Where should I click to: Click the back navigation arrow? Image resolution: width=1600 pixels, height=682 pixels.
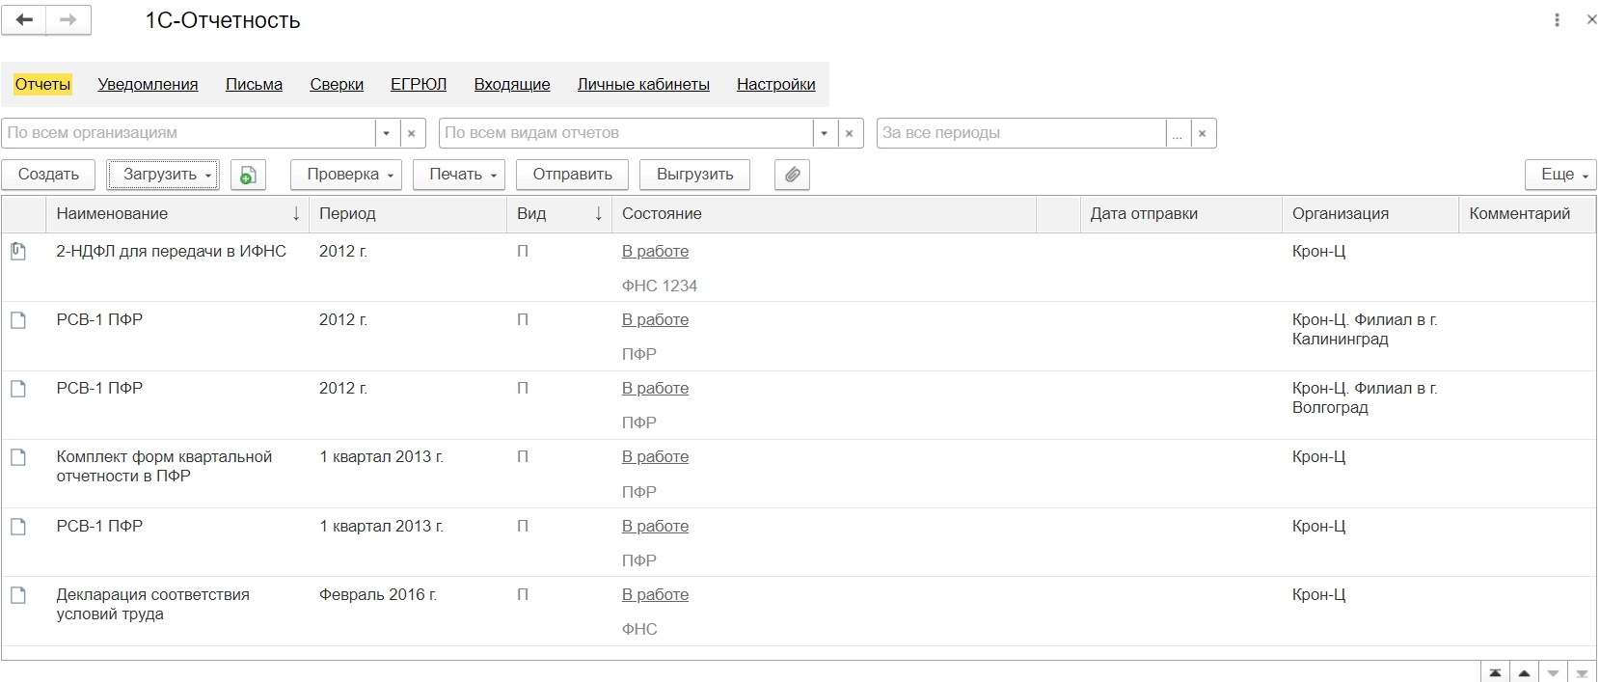24,20
